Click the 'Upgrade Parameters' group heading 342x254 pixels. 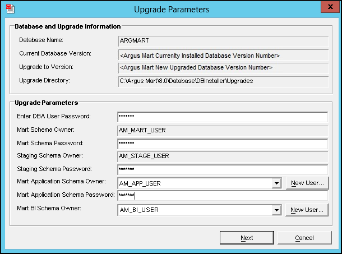point(46,103)
